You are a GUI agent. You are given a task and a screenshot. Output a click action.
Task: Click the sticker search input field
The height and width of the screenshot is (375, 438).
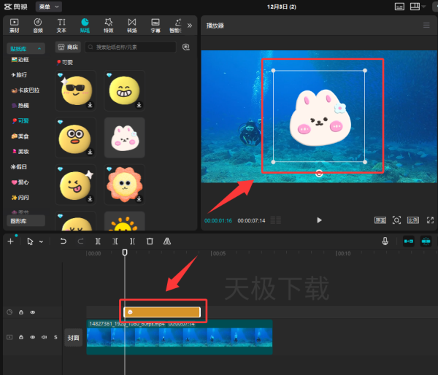coord(131,47)
